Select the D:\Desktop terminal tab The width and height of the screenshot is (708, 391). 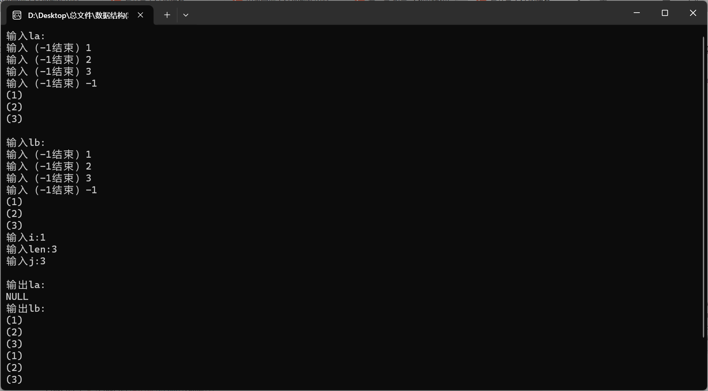click(80, 15)
